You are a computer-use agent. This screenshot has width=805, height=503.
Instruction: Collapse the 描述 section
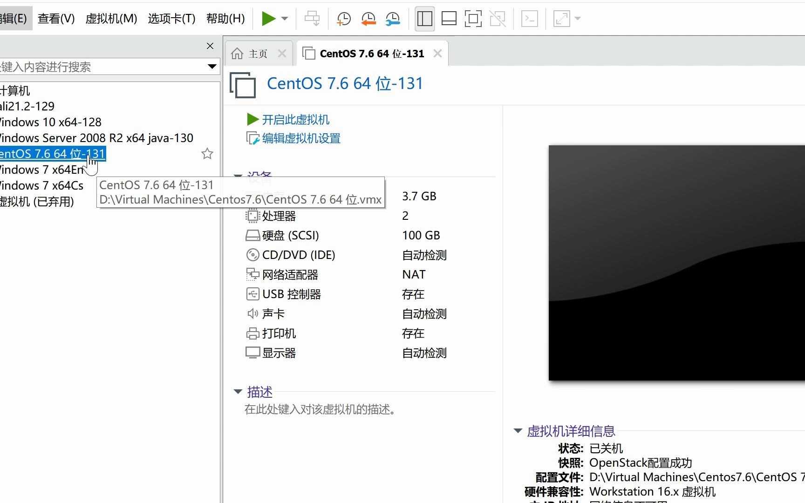pos(238,392)
